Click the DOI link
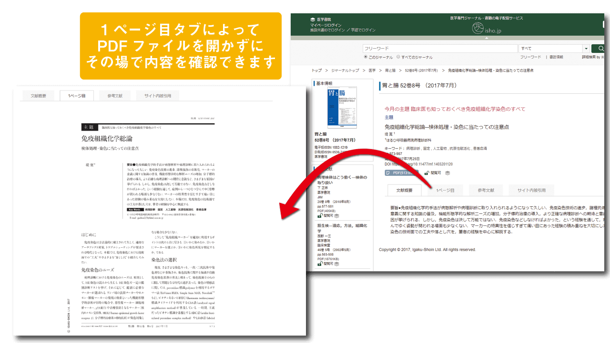 point(418,163)
